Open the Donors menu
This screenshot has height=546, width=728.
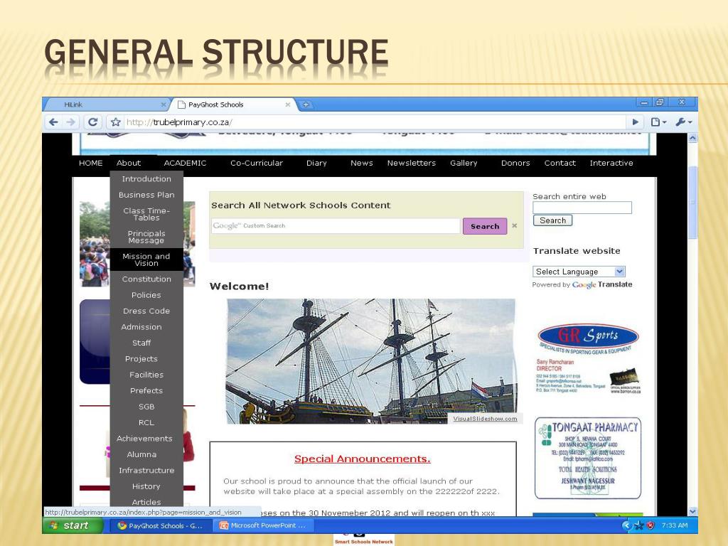tap(515, 163)
